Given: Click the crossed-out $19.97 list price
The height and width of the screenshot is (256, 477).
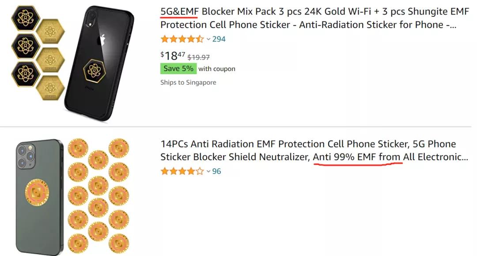Looking at the screenshot, I should (199, 57).
